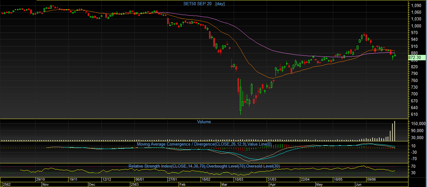Click the 90,000 volume axis label
Viewport: 427px width, 187px height.
[x=417, y=131]
